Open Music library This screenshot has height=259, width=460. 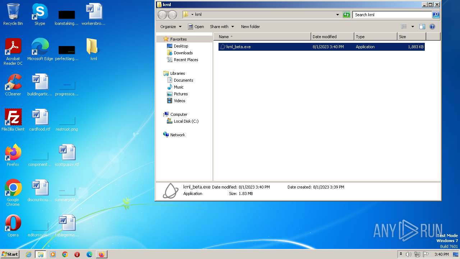coord(179,87)
